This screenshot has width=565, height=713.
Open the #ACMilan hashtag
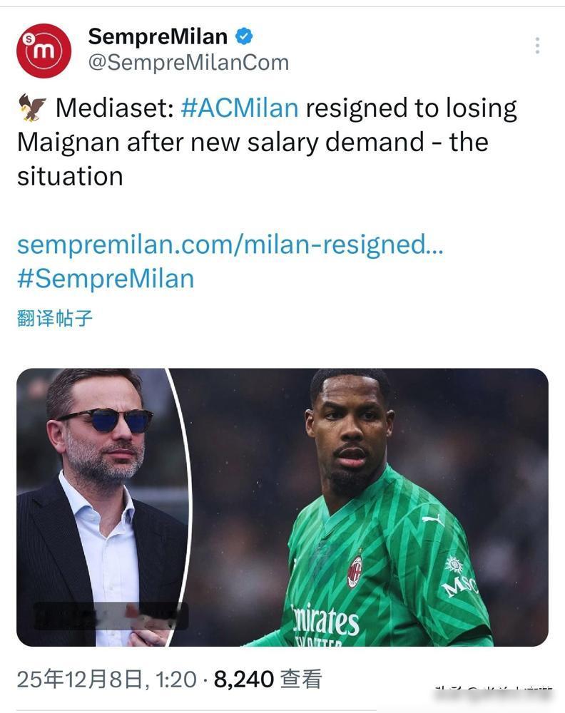pyautogui.click(x=240, y=108)
